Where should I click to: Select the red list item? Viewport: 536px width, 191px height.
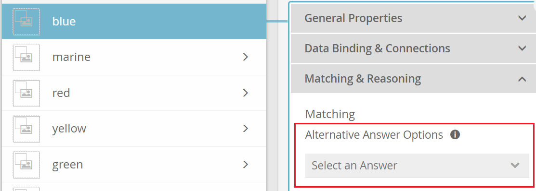coord(134,93)
